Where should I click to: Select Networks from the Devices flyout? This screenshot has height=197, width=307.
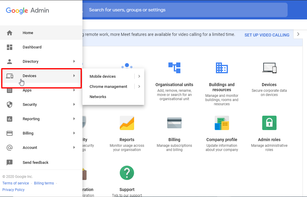click(x=98, y=97)
